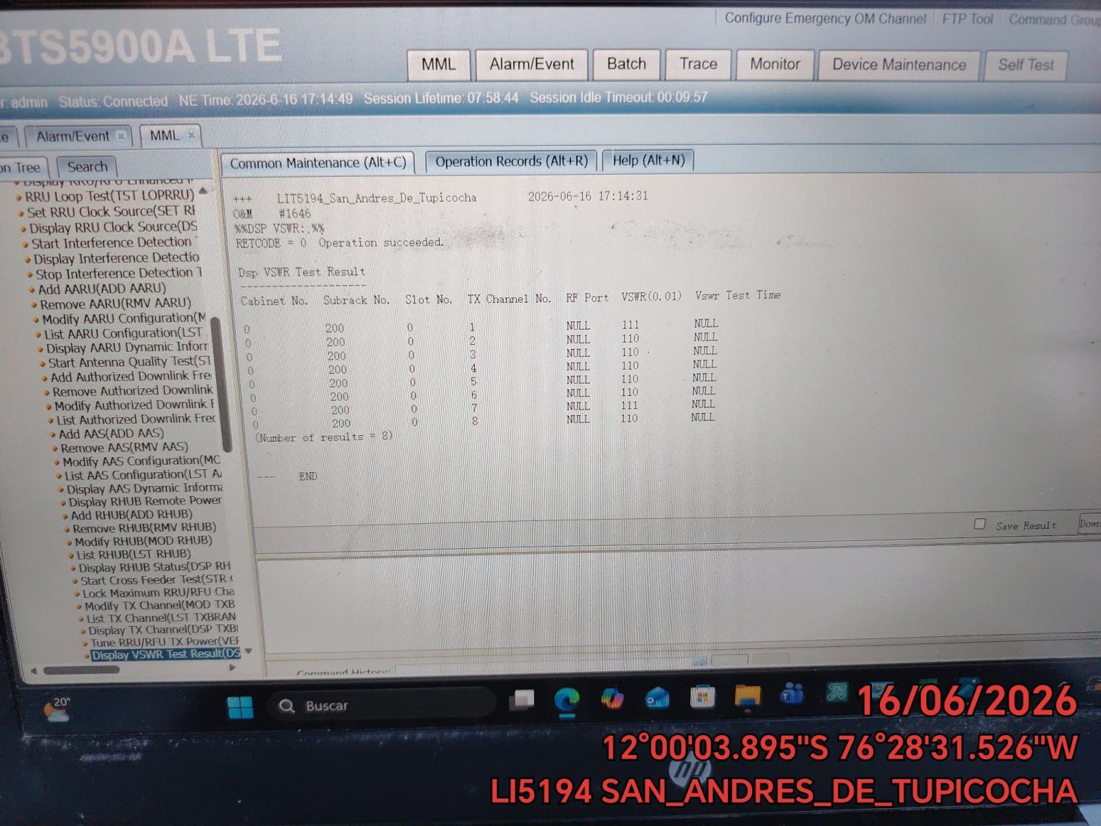Click the 'RETCODE = 0 Operation succeeded.' line
Screen dimensions: 1101x826
[340, 243]
